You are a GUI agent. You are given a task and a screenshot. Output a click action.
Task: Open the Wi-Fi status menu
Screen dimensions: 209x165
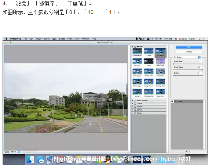(x=157, y=39)
